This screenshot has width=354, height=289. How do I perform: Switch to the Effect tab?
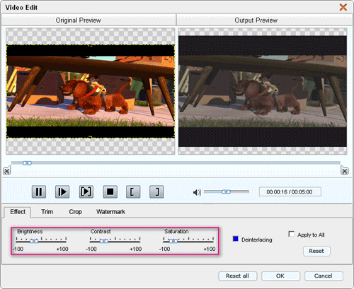pyautogui.click(x=18, y=212)
